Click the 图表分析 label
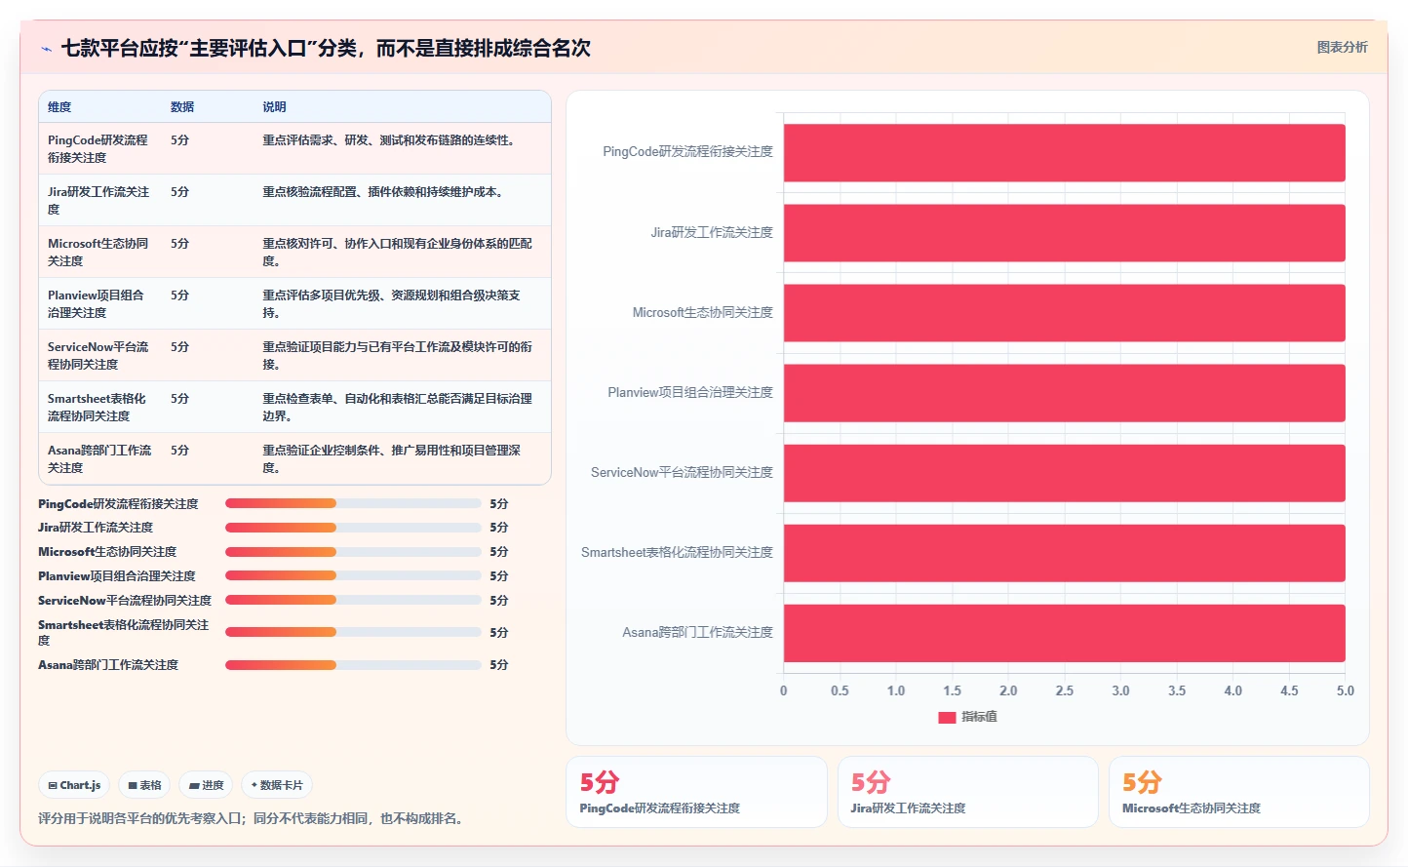 (1342, 47)
